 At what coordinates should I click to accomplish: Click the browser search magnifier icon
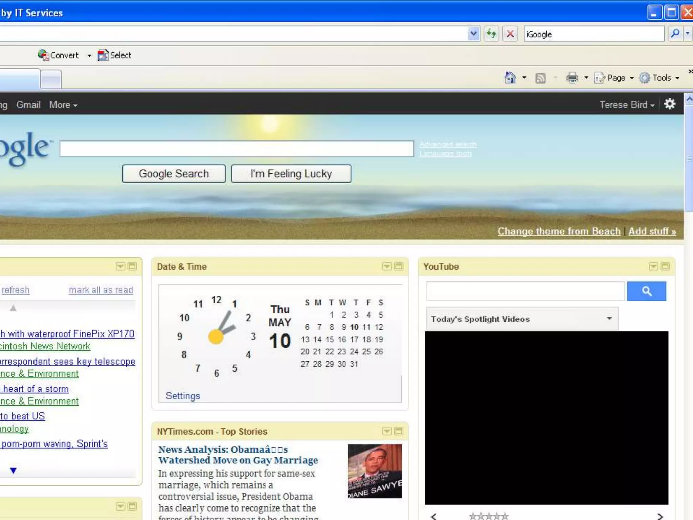[675, 34]
